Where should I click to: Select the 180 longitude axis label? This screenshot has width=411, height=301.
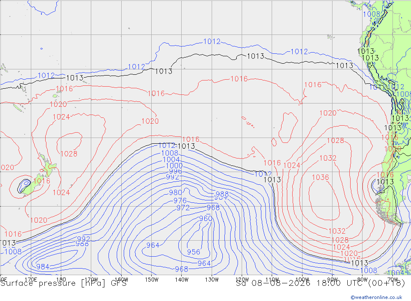[61, 280]
